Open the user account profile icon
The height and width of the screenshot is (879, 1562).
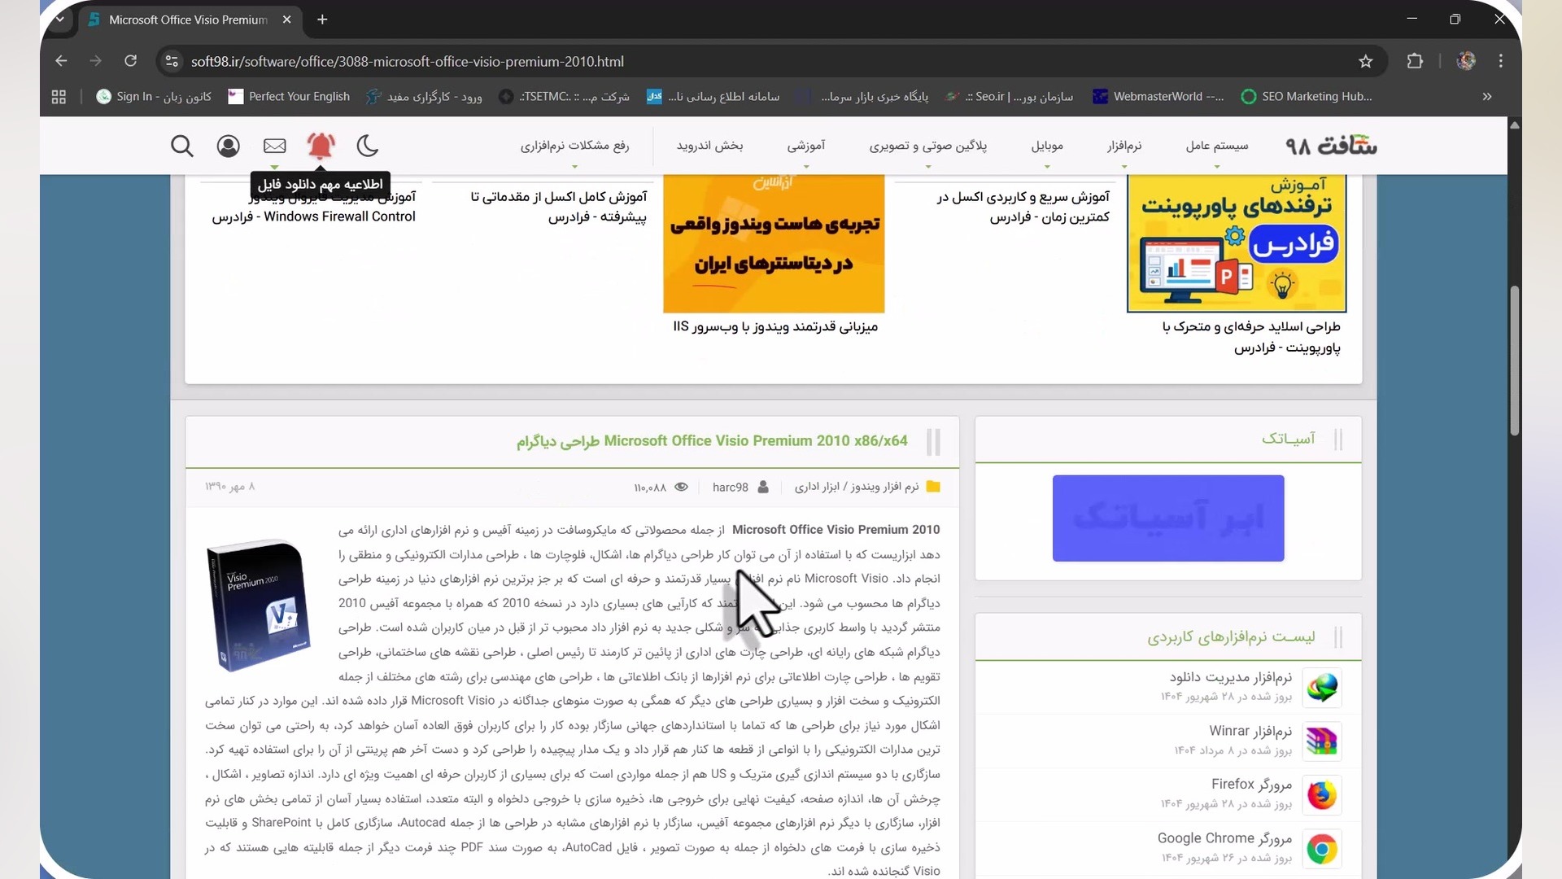pos(228,146)
